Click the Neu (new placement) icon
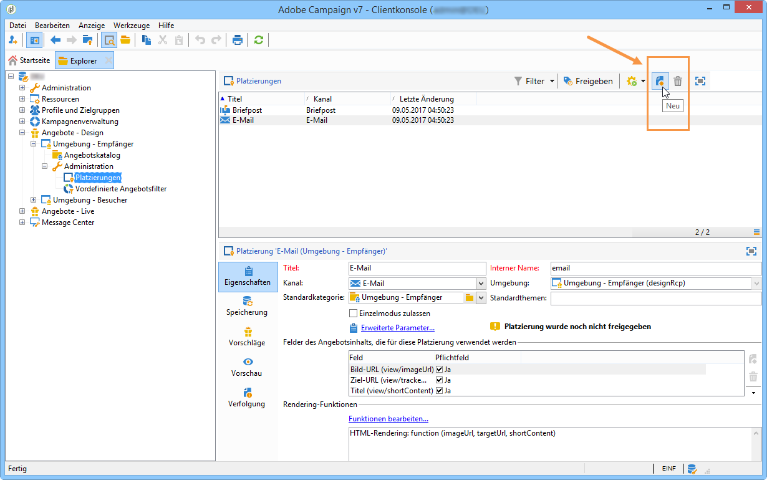777x493 pixels. click(660, 81)
